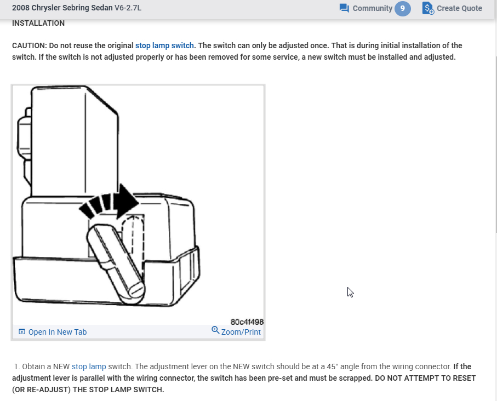Viewport: 497px width, 401px height.
Task: Click the vehicle title 2008 Chrysler Sebring Sedan
Action: click(62, 8)
